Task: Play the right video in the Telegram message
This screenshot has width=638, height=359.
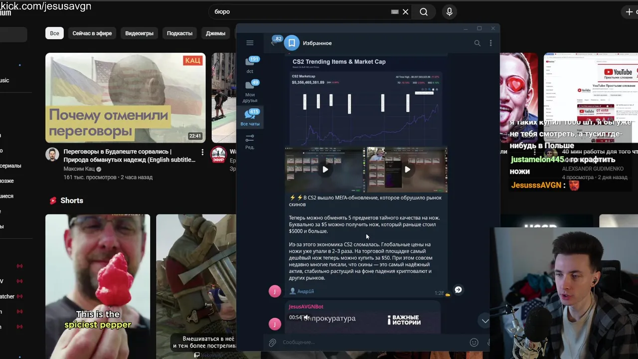Action: 407,169
